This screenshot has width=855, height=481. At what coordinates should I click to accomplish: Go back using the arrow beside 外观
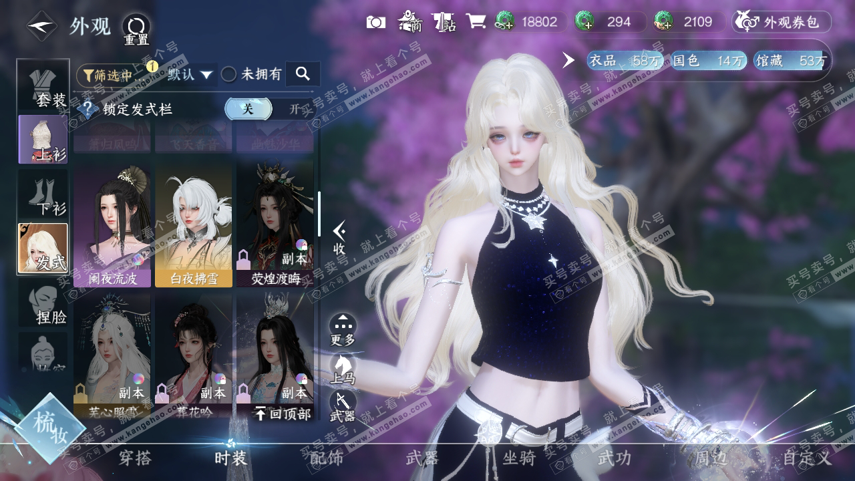click(x=41, y=27)
